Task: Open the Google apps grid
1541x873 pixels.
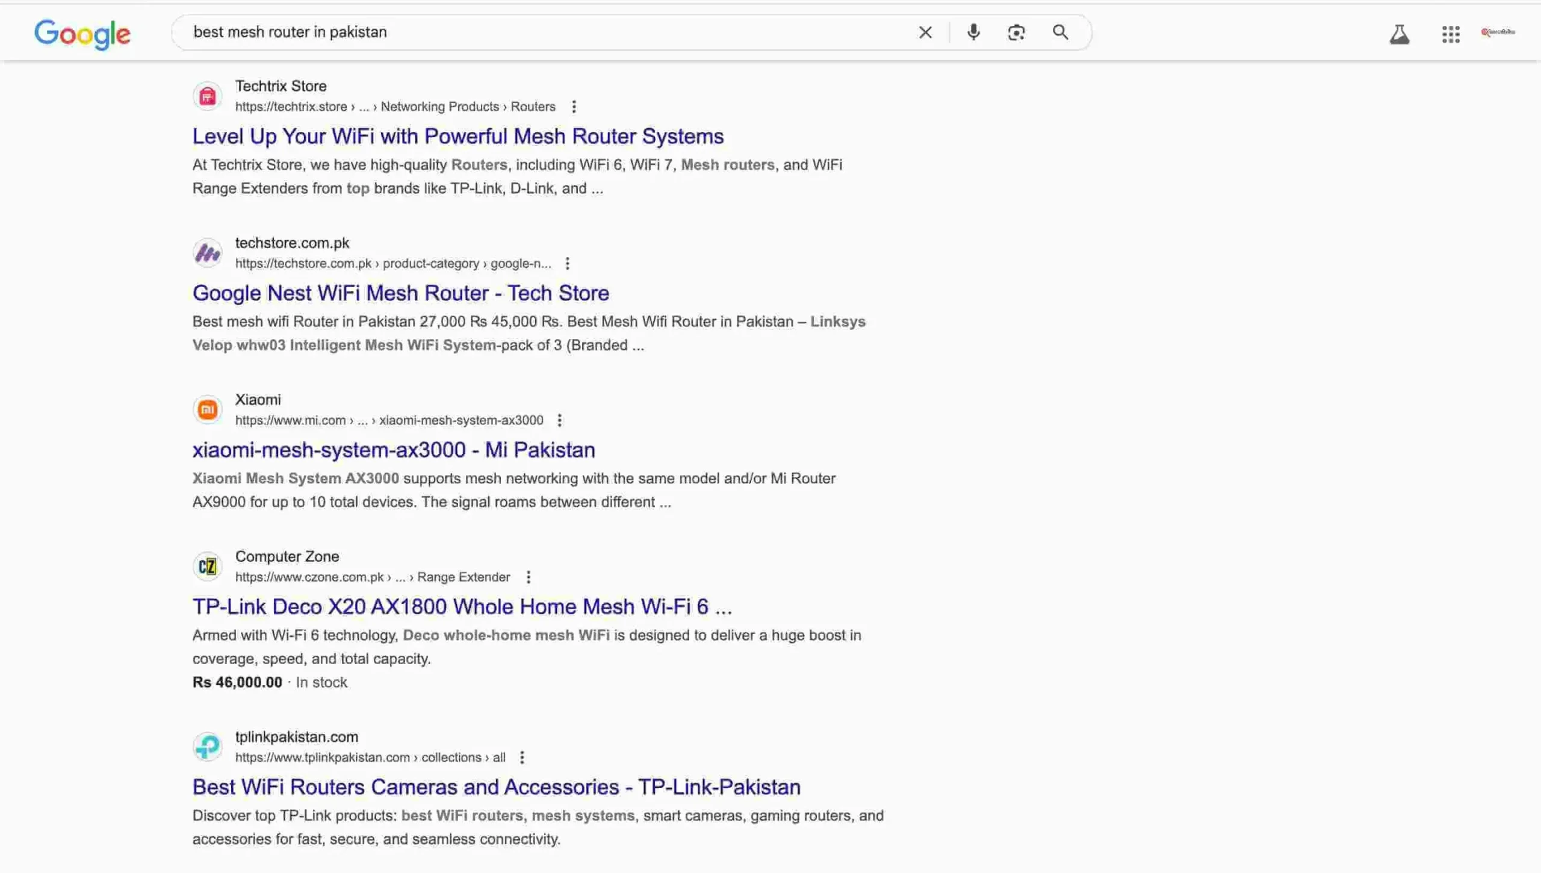Action: (1451, 34)
